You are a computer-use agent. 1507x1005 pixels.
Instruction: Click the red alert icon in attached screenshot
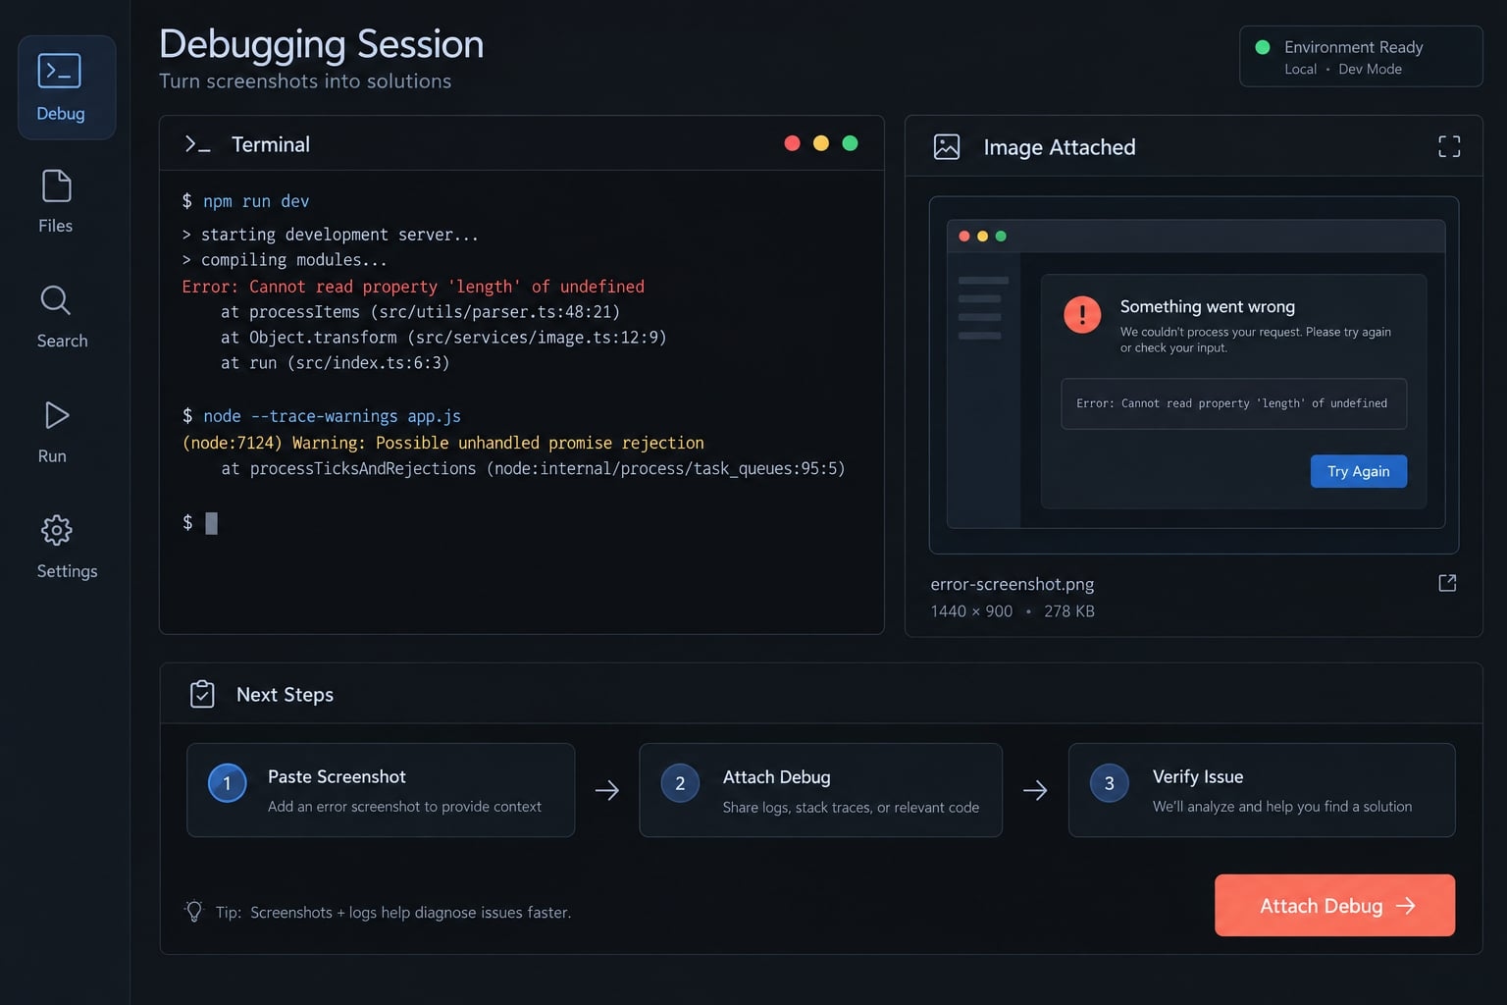point(1082,315)
